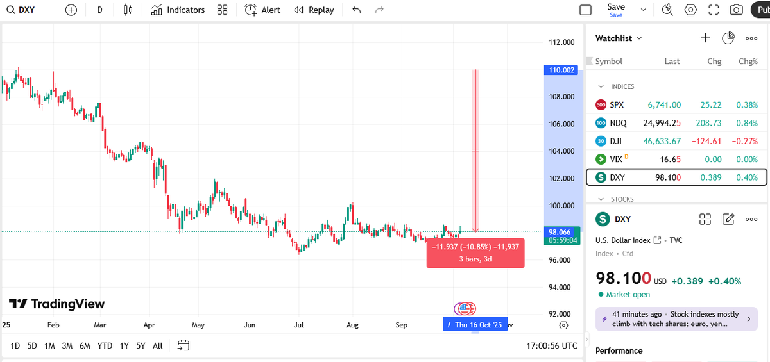
Task: Click the Thu 16 Oct '25 date label
Action: (x=474, y=325)
